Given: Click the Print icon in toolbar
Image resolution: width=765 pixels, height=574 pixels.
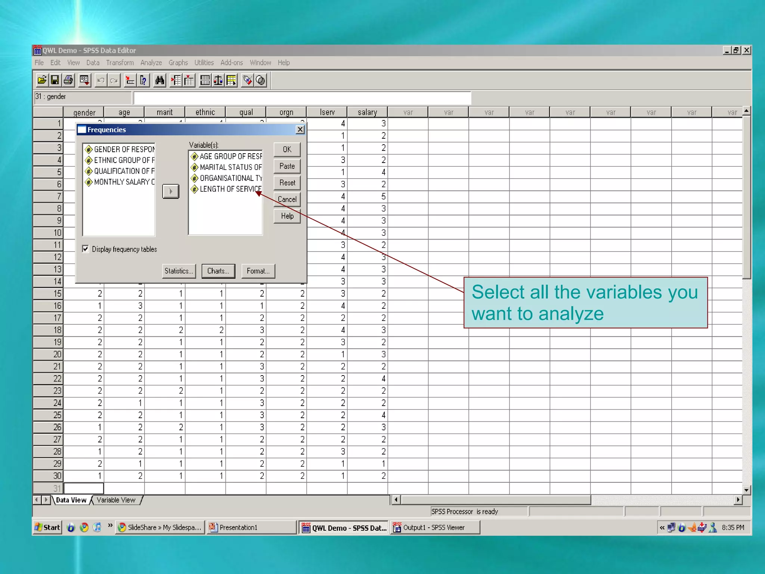Looking at the screenshot, I should pos(68,80).
